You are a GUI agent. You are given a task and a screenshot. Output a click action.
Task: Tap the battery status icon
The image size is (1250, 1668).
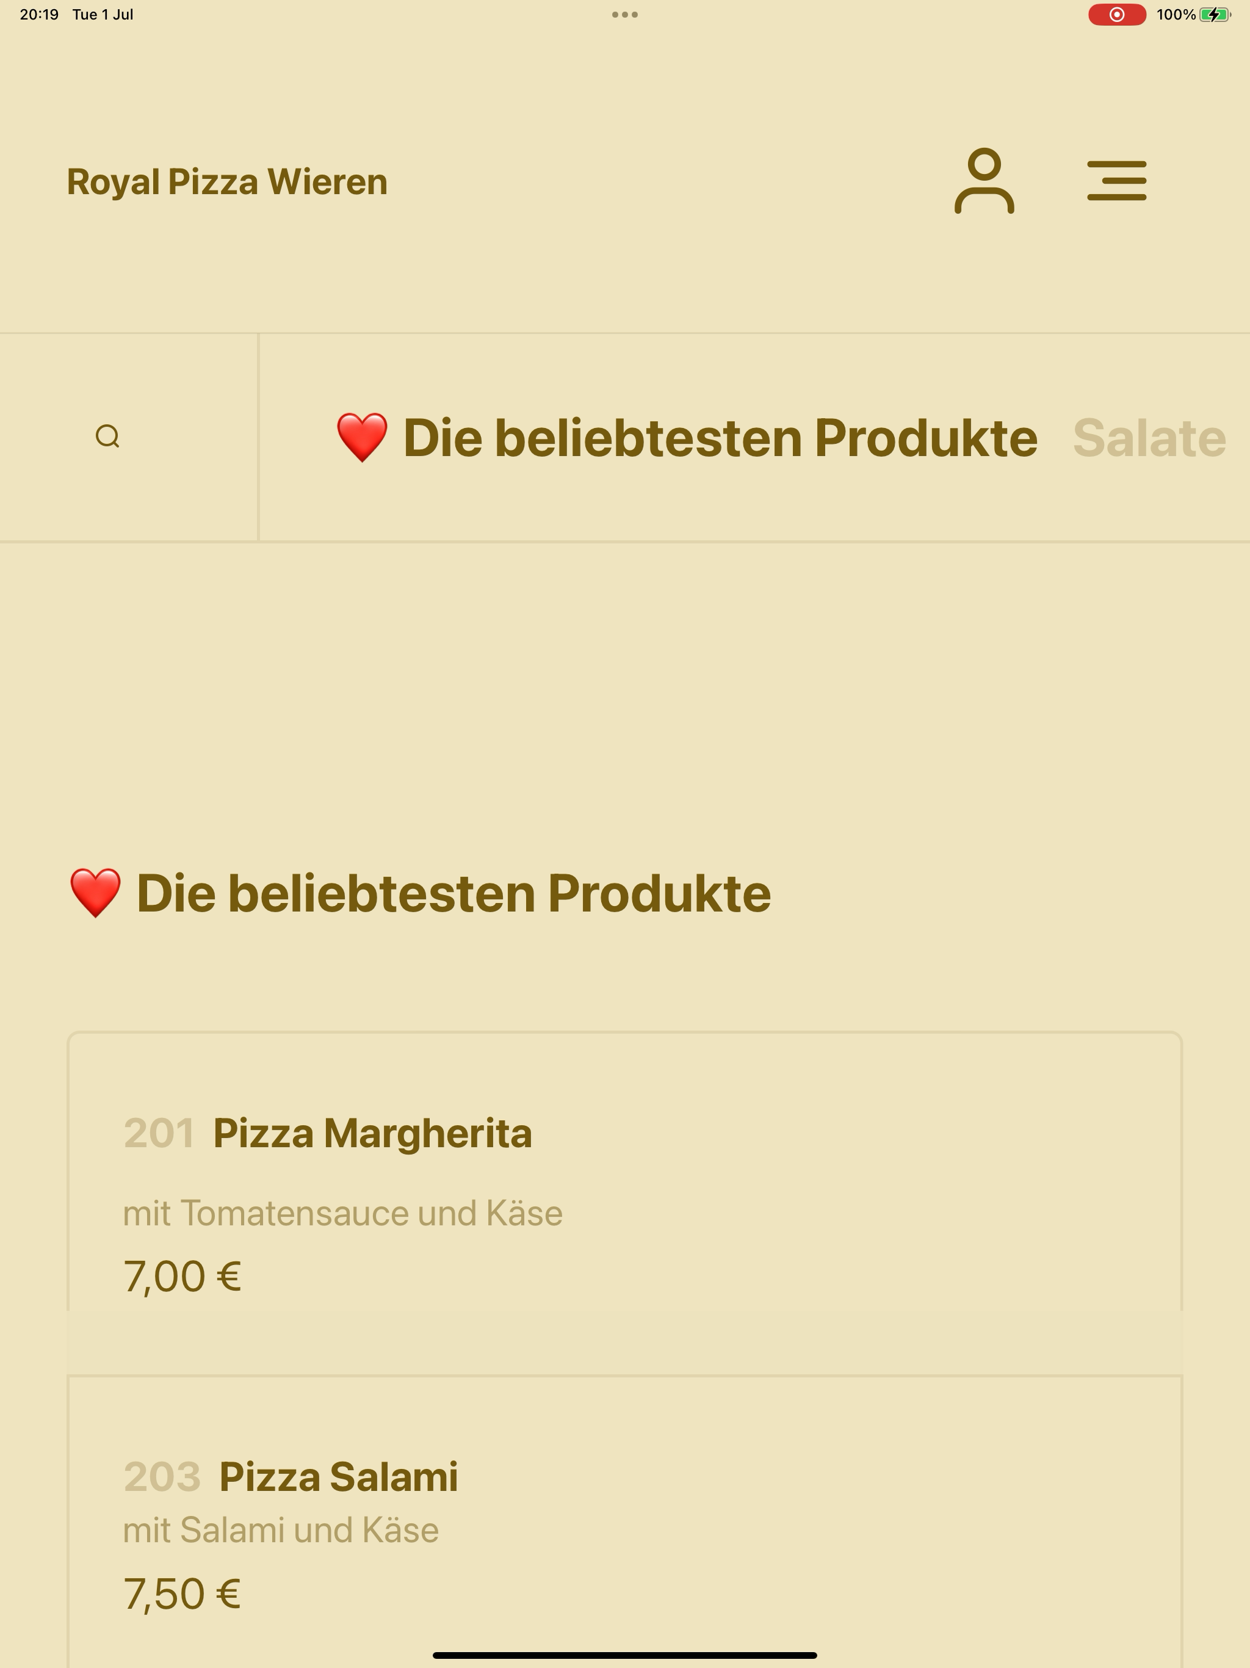1215,14
